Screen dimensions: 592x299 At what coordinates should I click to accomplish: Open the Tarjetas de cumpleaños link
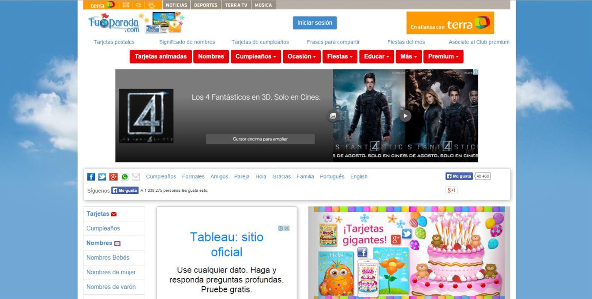260,42
